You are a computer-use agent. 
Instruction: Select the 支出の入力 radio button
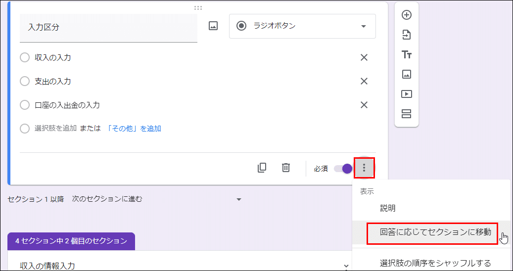pyautogui.click(x=25, y=82)
